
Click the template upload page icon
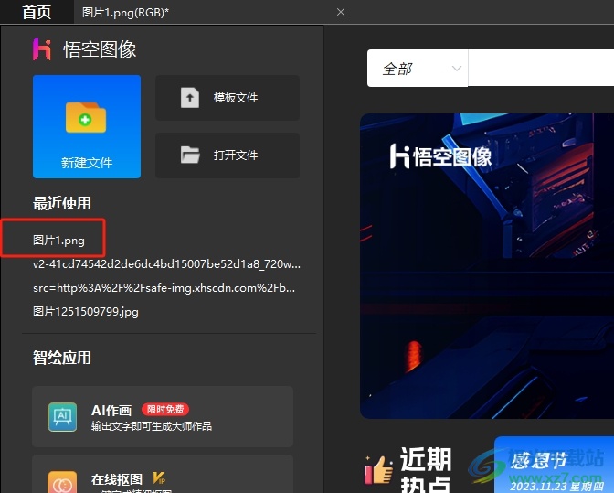tap(190, 98)
